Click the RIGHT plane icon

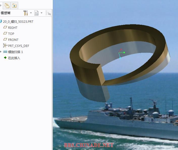click(x=5, y=27)
